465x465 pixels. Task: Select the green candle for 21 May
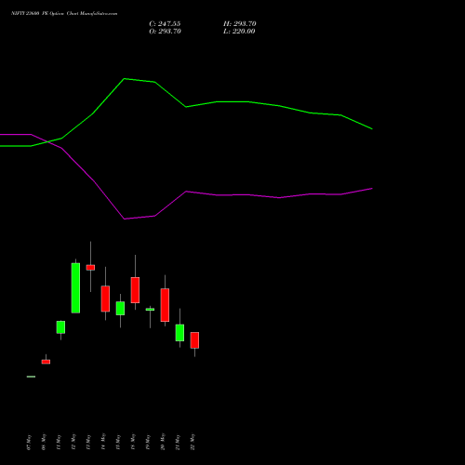[179, 333]
